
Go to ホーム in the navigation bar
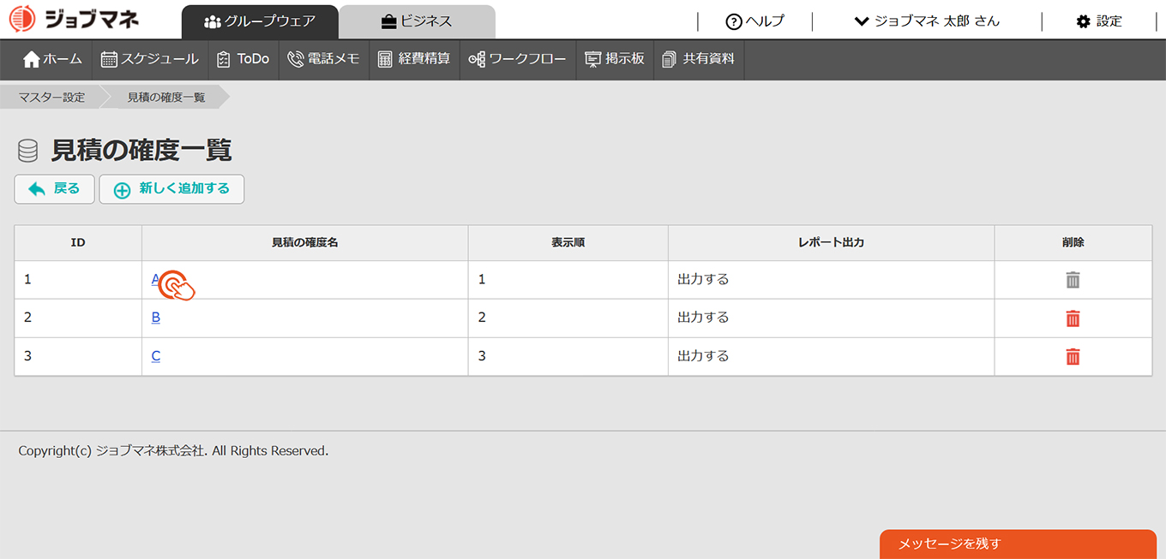point(53,59)
